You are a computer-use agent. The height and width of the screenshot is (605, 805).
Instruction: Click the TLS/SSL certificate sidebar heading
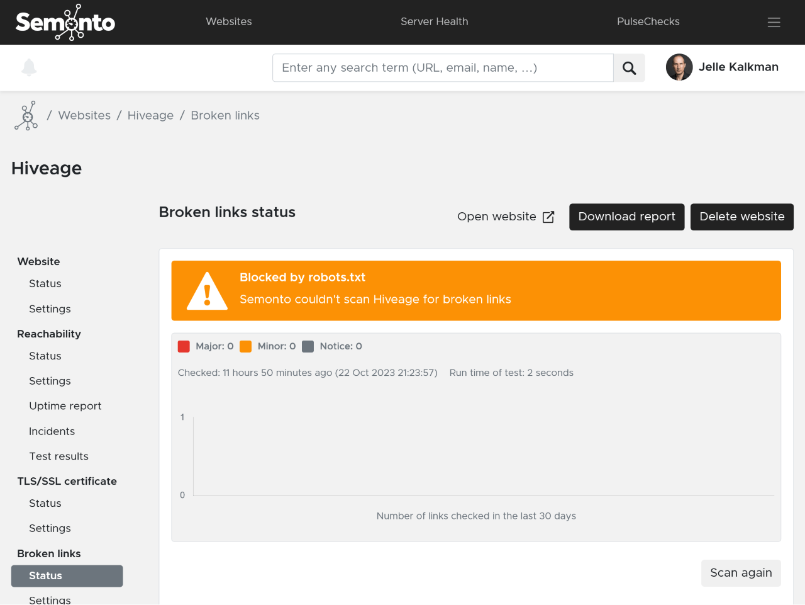67,482
